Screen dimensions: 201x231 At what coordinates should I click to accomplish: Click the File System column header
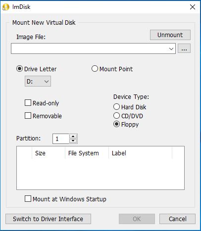click(x=87, y=153)
